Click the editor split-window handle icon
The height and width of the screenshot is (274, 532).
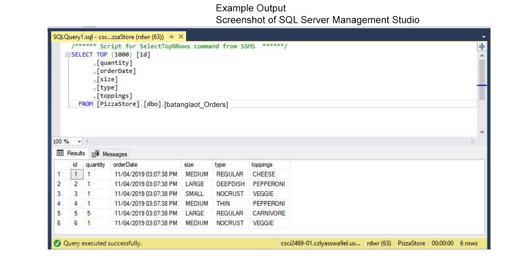tap(482, 47)
